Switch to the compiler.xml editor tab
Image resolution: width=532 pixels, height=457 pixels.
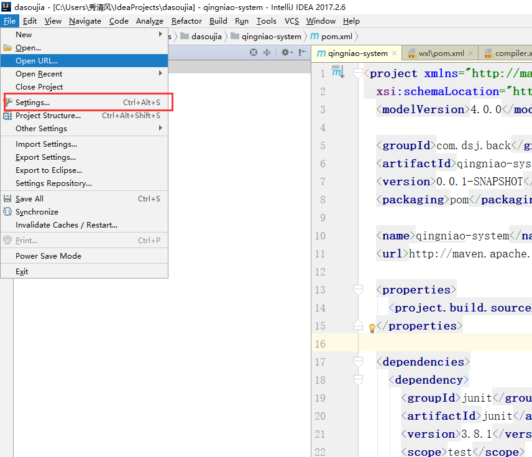(505, 53)
